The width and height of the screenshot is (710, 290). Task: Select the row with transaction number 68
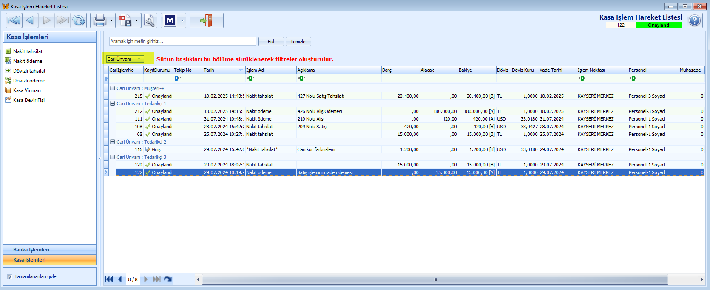click(410, 134)
